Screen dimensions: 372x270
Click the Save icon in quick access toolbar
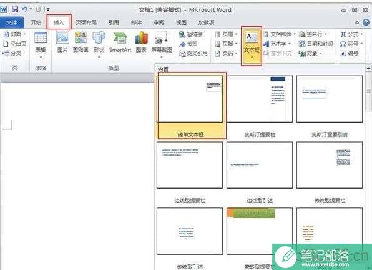click(15, 9)
